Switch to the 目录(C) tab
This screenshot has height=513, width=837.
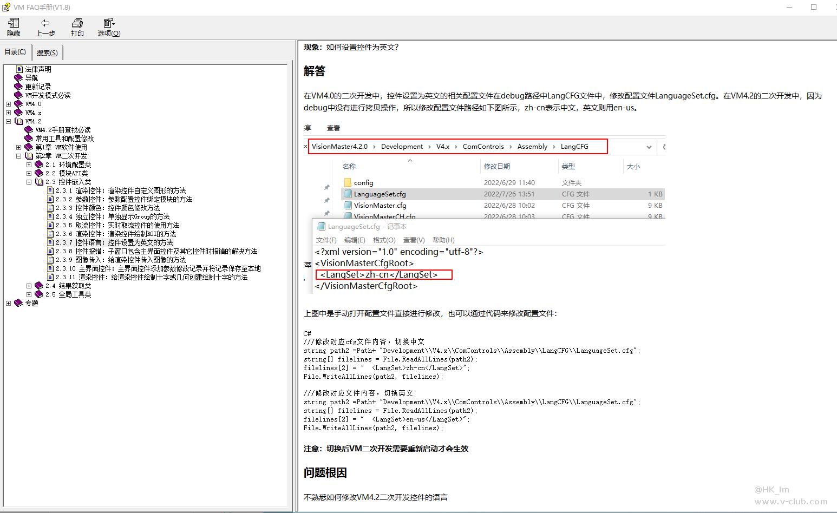(x=15, y=52)
